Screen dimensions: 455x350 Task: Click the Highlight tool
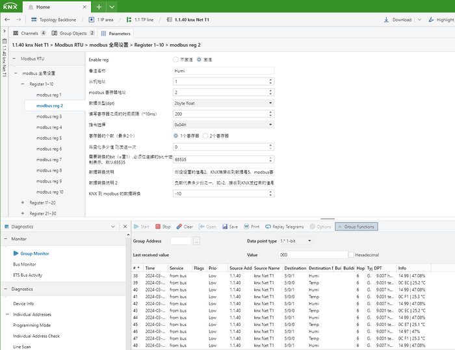click(x=441, y=19)
